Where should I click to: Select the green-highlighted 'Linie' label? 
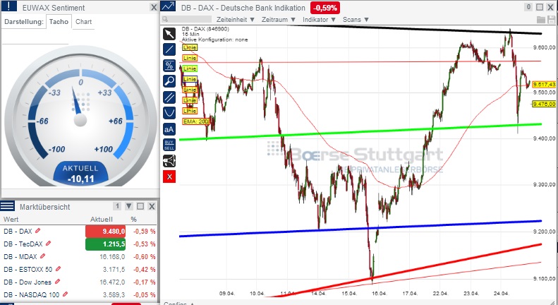(x=190, y=68)
